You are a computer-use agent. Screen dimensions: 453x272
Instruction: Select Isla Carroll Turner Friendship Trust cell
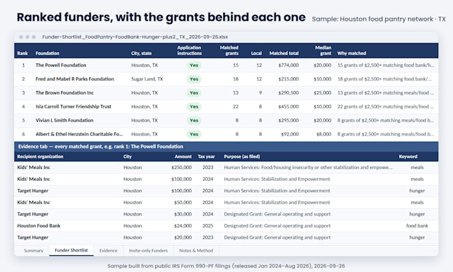pos(73,106)
